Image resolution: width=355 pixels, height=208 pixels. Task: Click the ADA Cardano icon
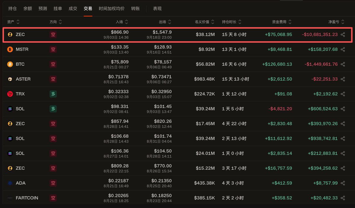click(x=10, y=183)
